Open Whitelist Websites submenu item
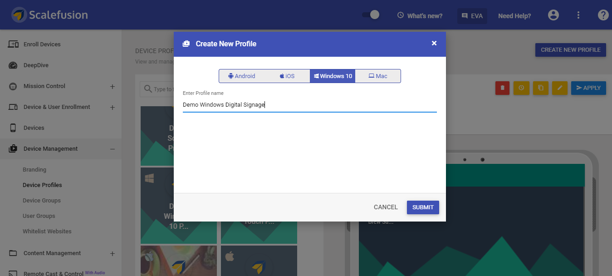Image resolution: width=612 pixels, height=276 pixels. (x=47, y=232)
